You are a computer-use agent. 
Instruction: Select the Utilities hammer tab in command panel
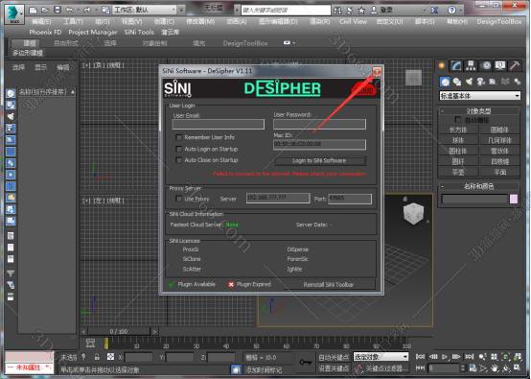pos(515,65)
